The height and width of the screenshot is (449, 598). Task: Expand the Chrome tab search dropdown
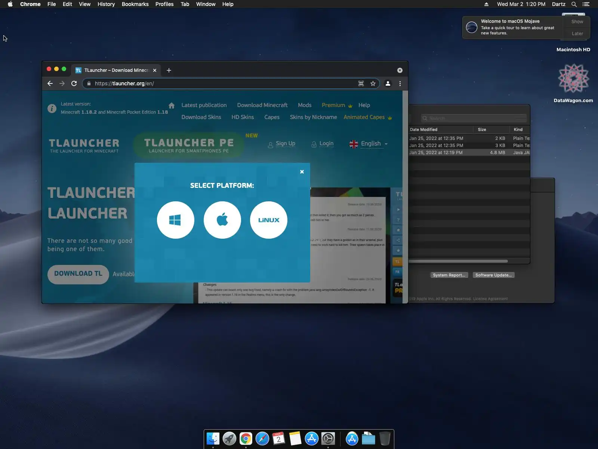click(400, 70)
